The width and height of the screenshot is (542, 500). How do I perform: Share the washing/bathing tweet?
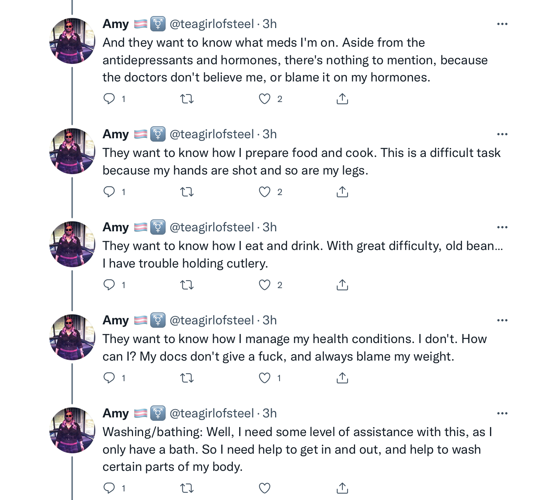342,488
